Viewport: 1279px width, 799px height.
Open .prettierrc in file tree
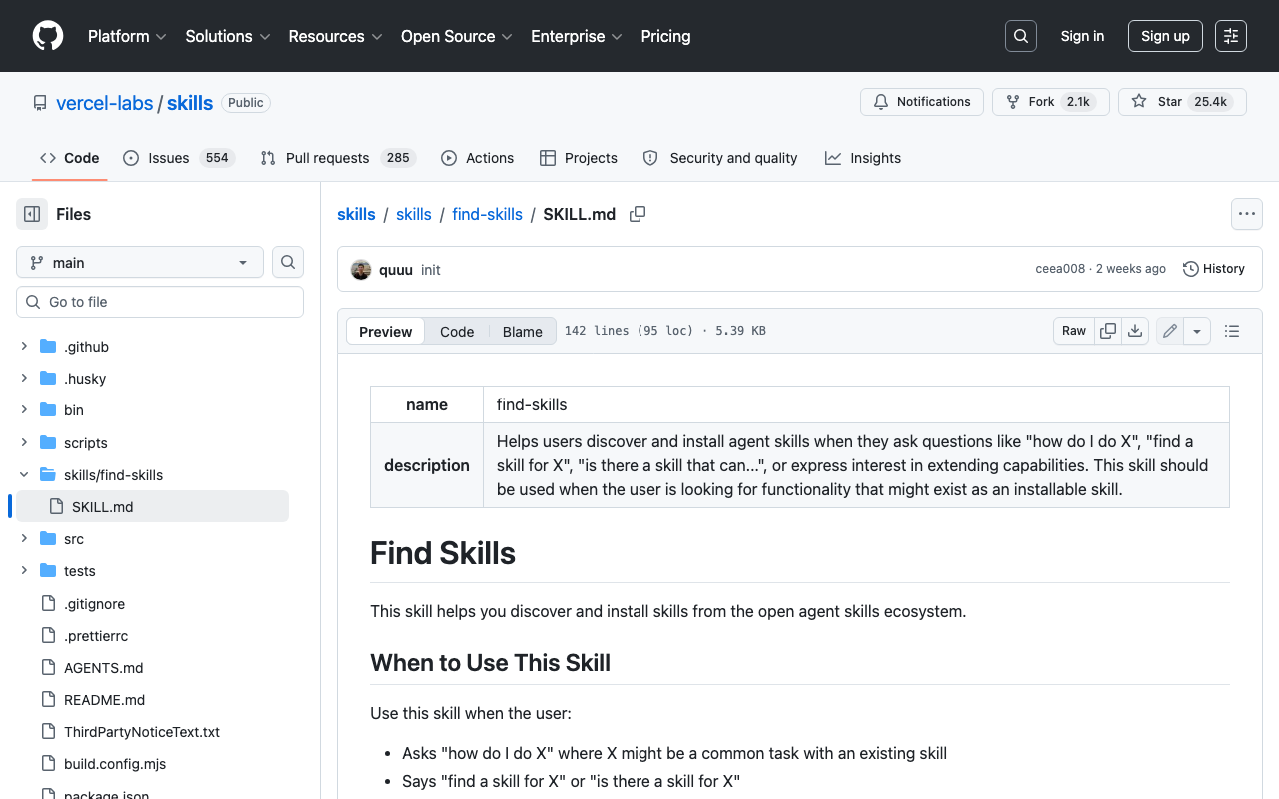click(96, 635)
